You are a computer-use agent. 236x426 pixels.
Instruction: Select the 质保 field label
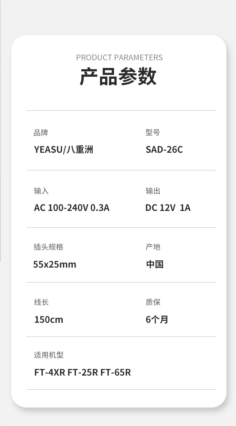pos(153,302)
